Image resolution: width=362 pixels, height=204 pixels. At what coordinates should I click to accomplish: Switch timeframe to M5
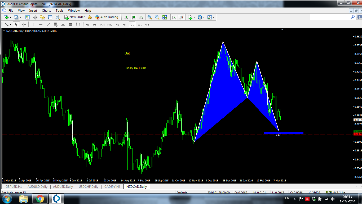[95, 24]
